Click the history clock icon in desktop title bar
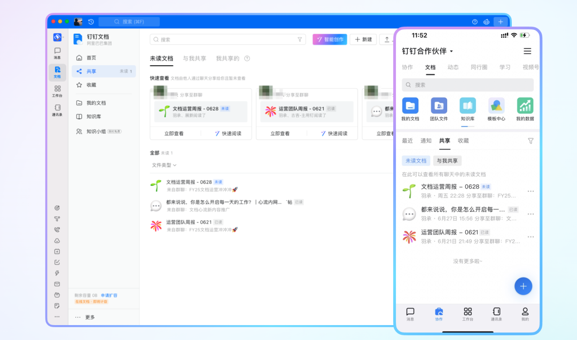This screenshot has height=340, width=577. pyautogui.click(x=91, y=22)
